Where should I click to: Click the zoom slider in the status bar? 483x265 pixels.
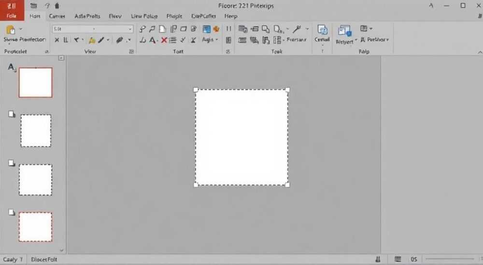pos(450,259)
